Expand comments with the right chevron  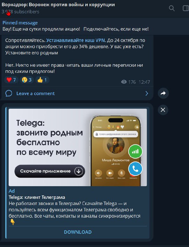click(147, 94)
